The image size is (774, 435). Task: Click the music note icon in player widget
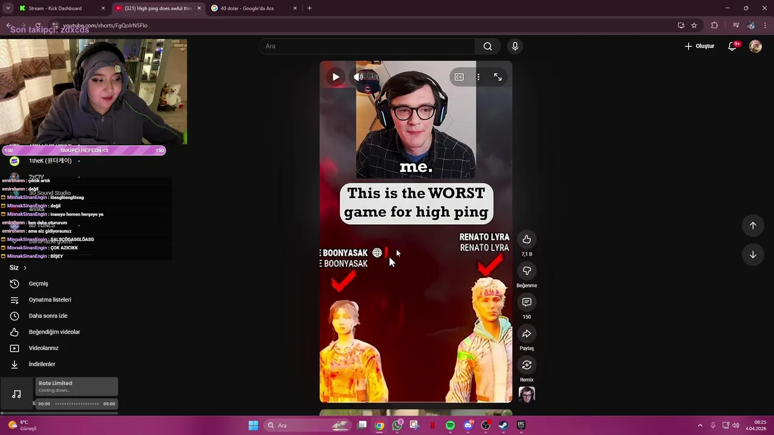point(17,395)
